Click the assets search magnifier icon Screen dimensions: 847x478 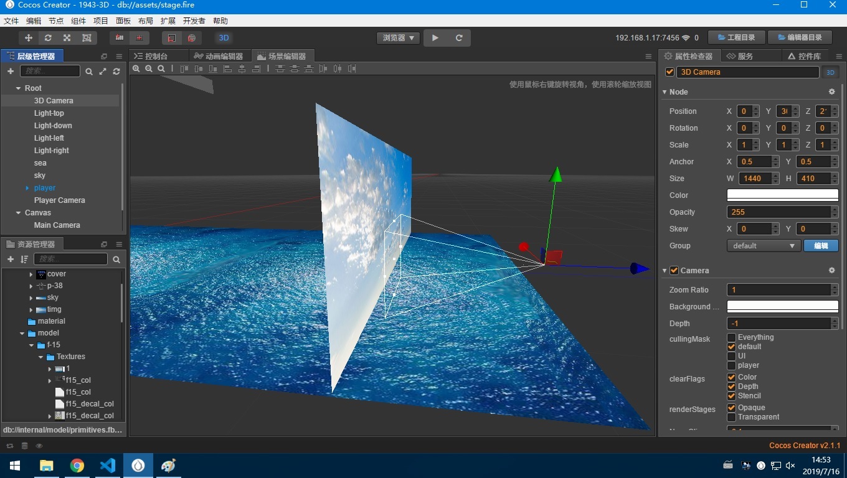(x=116, y=260)
